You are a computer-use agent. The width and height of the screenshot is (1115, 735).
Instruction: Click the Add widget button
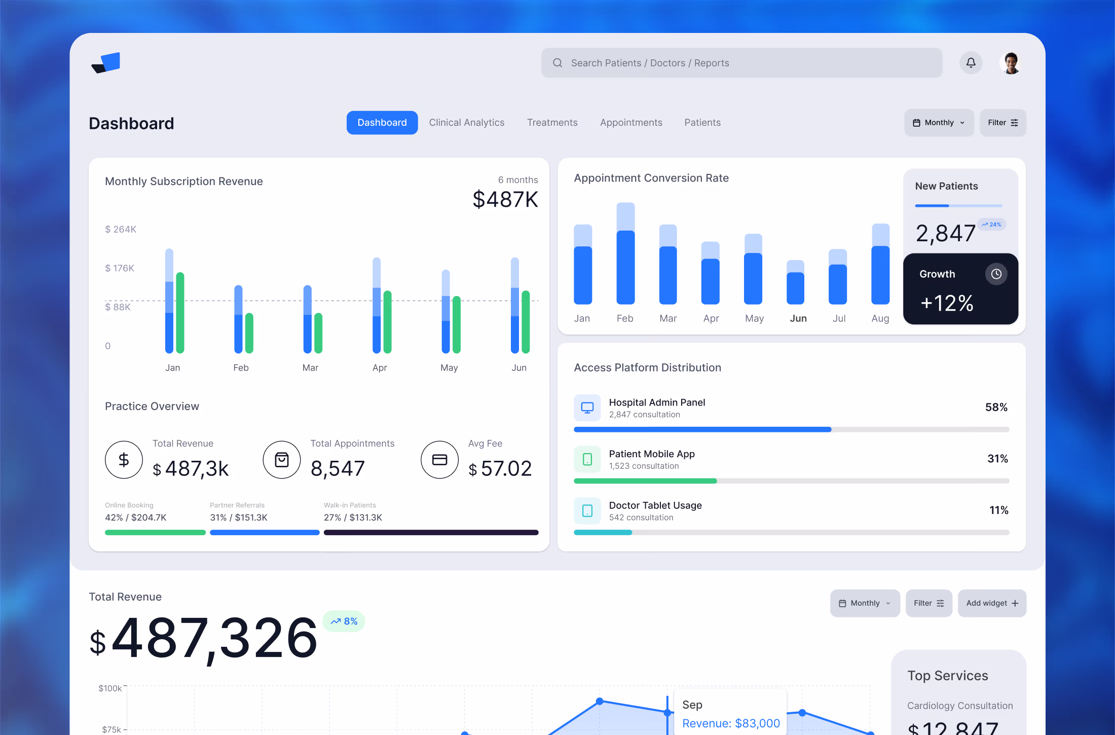coord(991,603)
